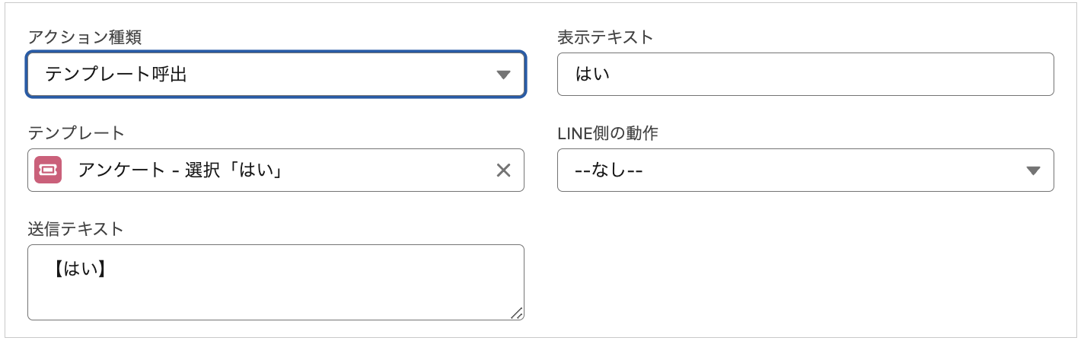Clear the selected template with the X
This screenshot has height=344, width=1084.
[503, 170]
